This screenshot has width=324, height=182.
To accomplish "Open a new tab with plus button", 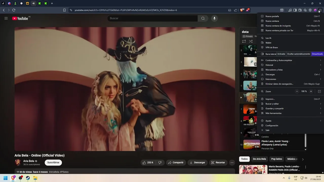I will [52, 4].
